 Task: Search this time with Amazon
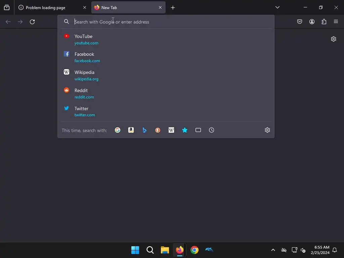[x=131, y=130]
